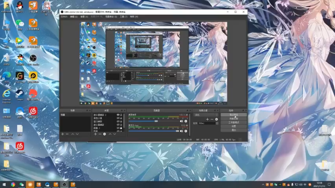Open 场景集合(S) menu in OBS
The height and width of the screenshot is (188, 335).
(x=111, y=17)
